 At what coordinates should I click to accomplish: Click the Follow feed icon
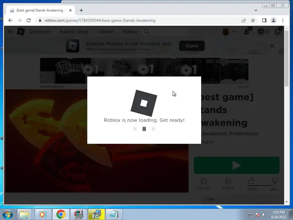tap(228, 181)
